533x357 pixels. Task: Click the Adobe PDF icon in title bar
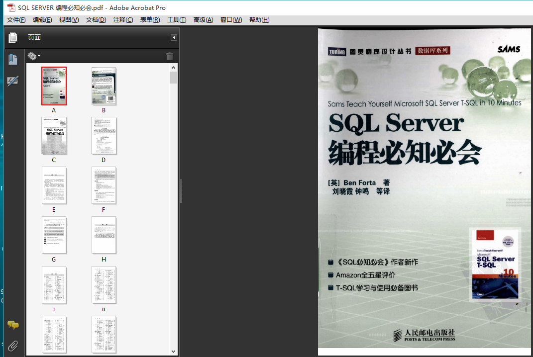pyautogui.click(x=11, y=7)
